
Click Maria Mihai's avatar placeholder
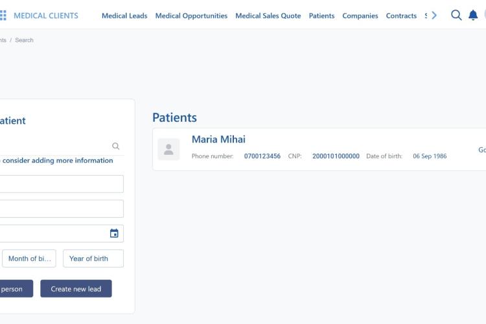168,149
